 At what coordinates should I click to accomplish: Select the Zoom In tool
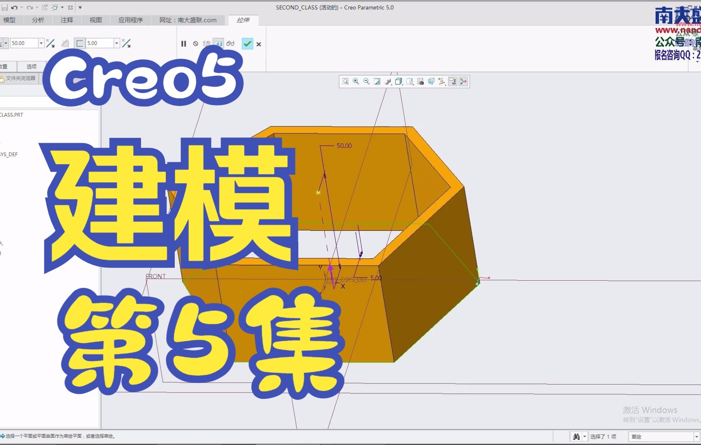coord(356,81)
